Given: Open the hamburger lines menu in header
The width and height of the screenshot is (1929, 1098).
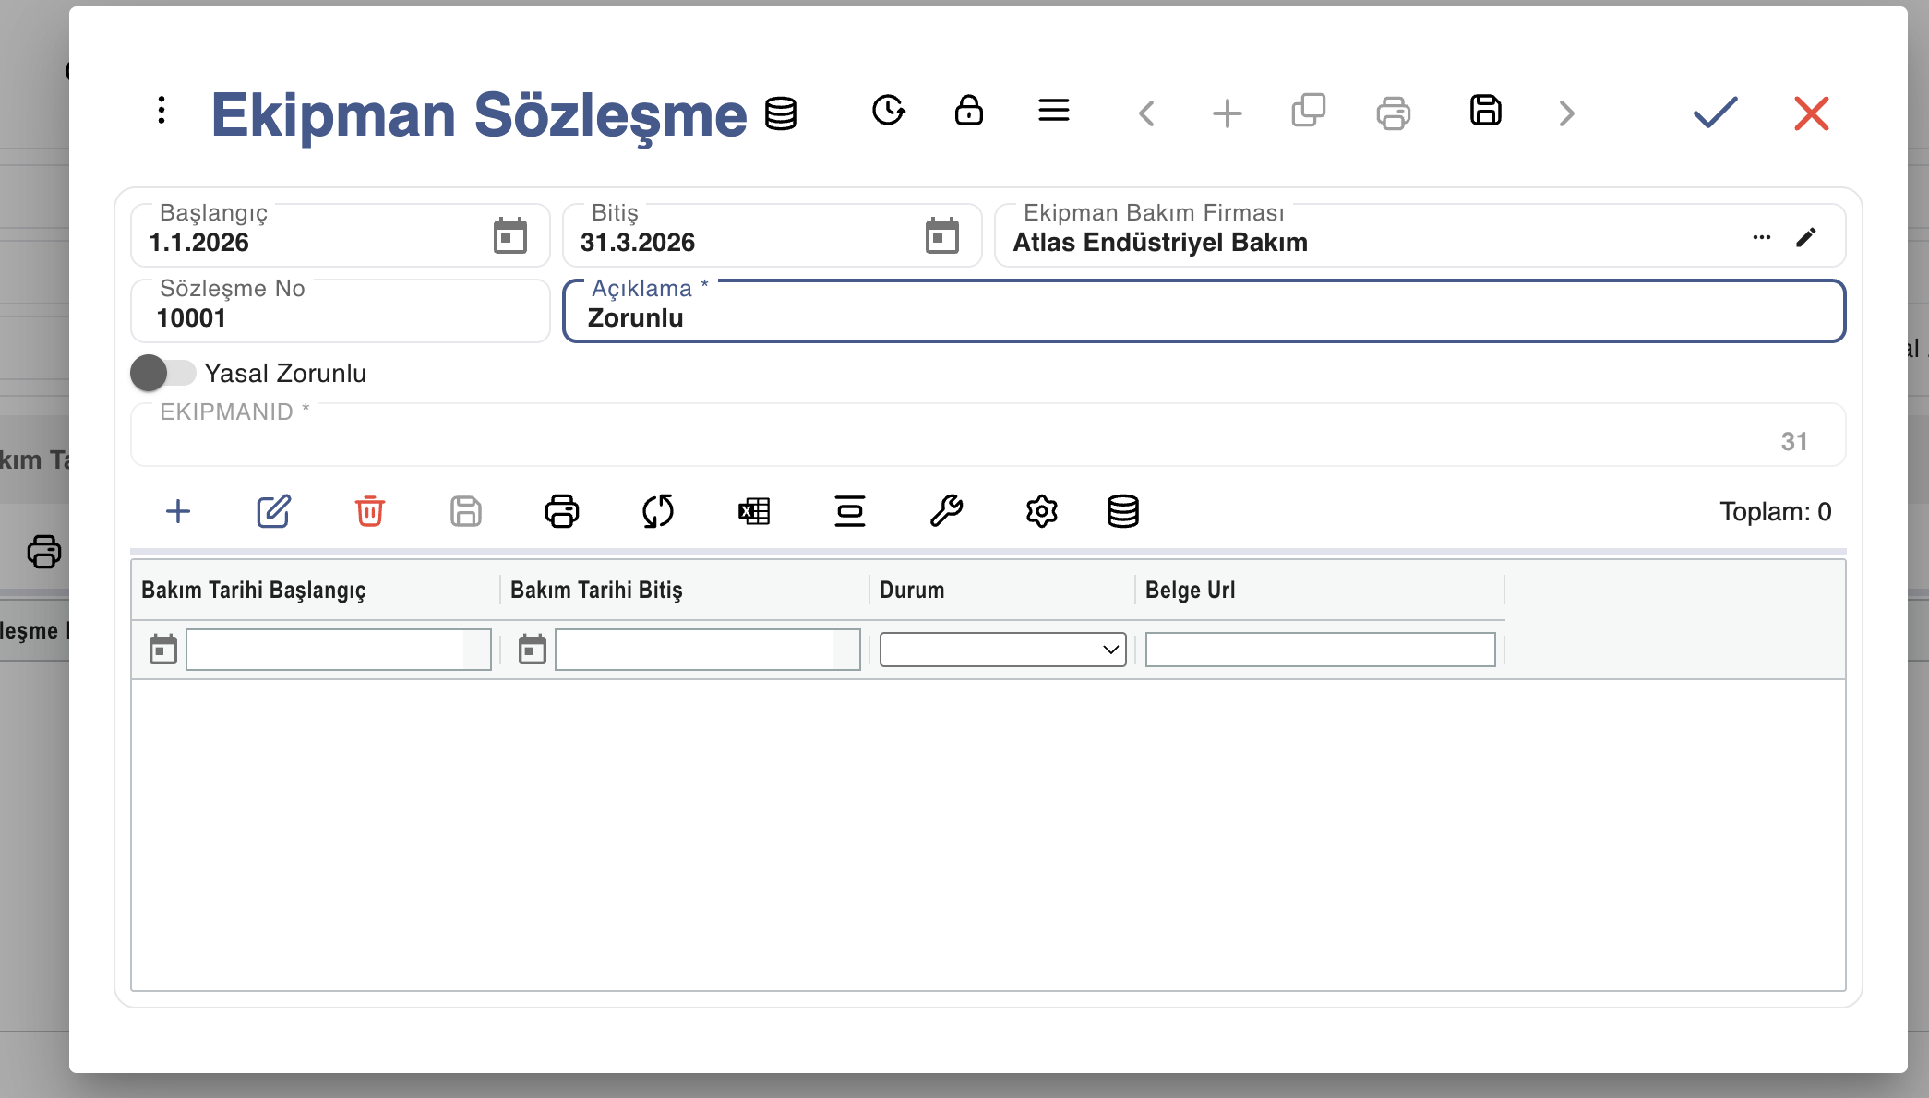Looking at the screenshot, I should [1053, 112].
